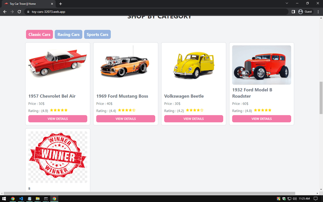
Task: View details of the 1969 Ford Mustang Boss
Action: 126,119
